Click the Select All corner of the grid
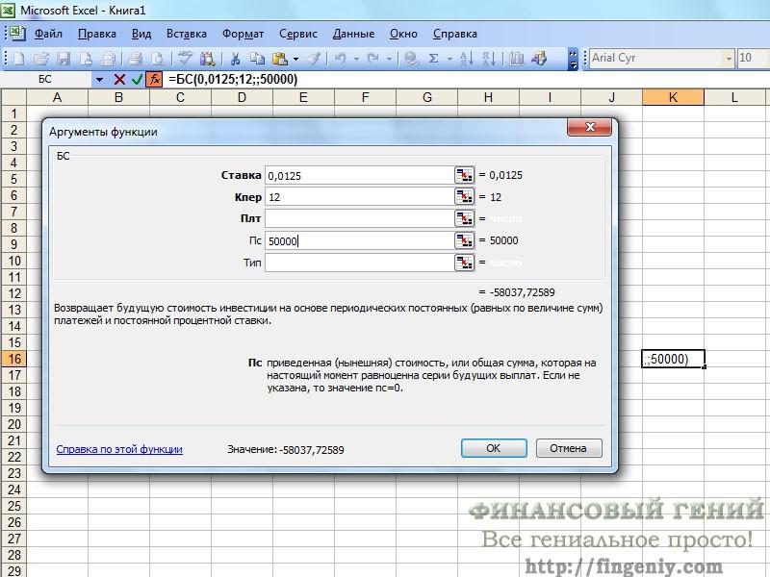 click(13, 97)
